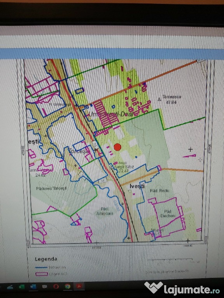Click the map scale bar
Screen dimensions: 224x298
click(170, 259)
